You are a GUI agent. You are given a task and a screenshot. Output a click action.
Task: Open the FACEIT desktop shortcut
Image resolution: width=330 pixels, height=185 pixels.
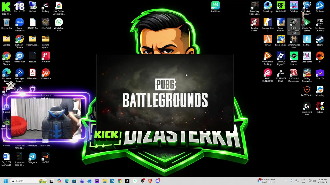tap(45, 158)
